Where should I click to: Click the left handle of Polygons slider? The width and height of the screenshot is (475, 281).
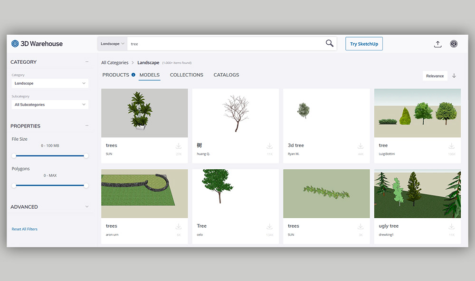point(14,185)
